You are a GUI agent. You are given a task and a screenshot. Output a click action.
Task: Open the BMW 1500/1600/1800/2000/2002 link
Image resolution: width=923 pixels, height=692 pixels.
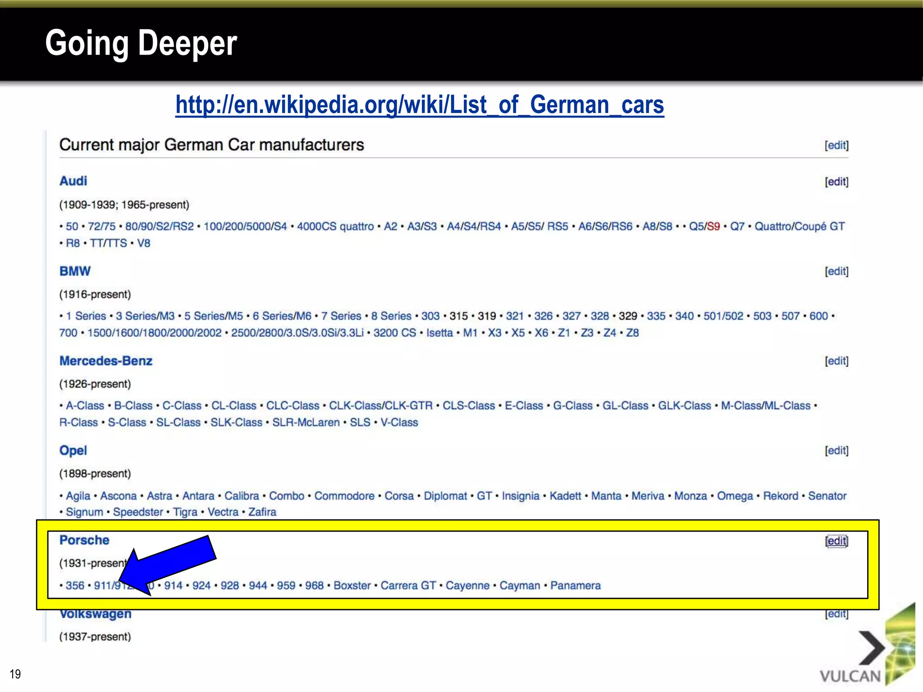click(x=155, y=333)
